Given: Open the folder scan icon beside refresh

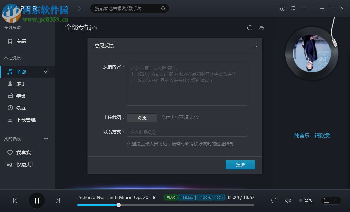Looking at the screenshot, I should (x=261, y=28).
